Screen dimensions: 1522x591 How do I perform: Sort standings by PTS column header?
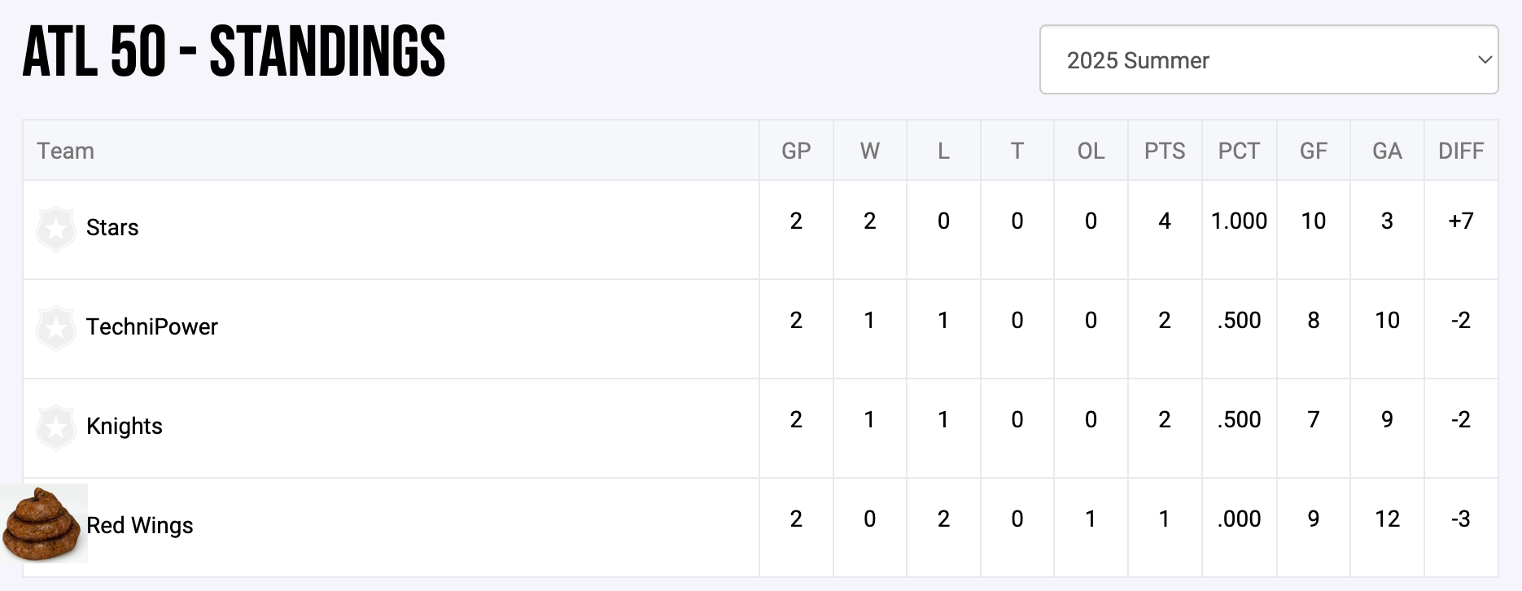click(1165, 151)
